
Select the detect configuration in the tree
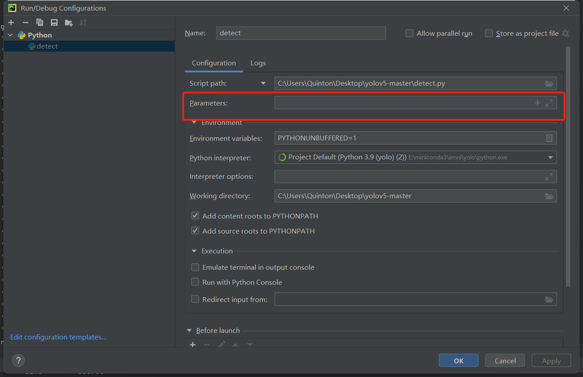pyautogui.click(x=89, y=46)
